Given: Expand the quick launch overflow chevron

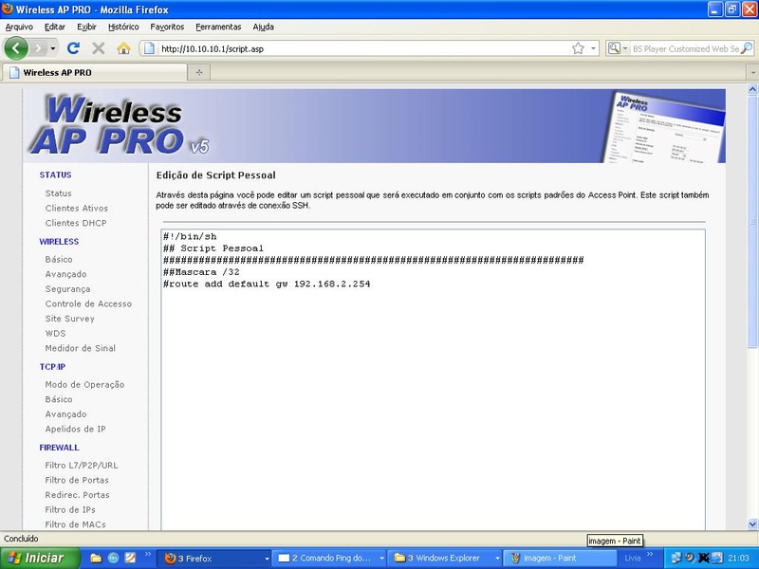Looking at the screenshot, I should click(x=148, y=554).
